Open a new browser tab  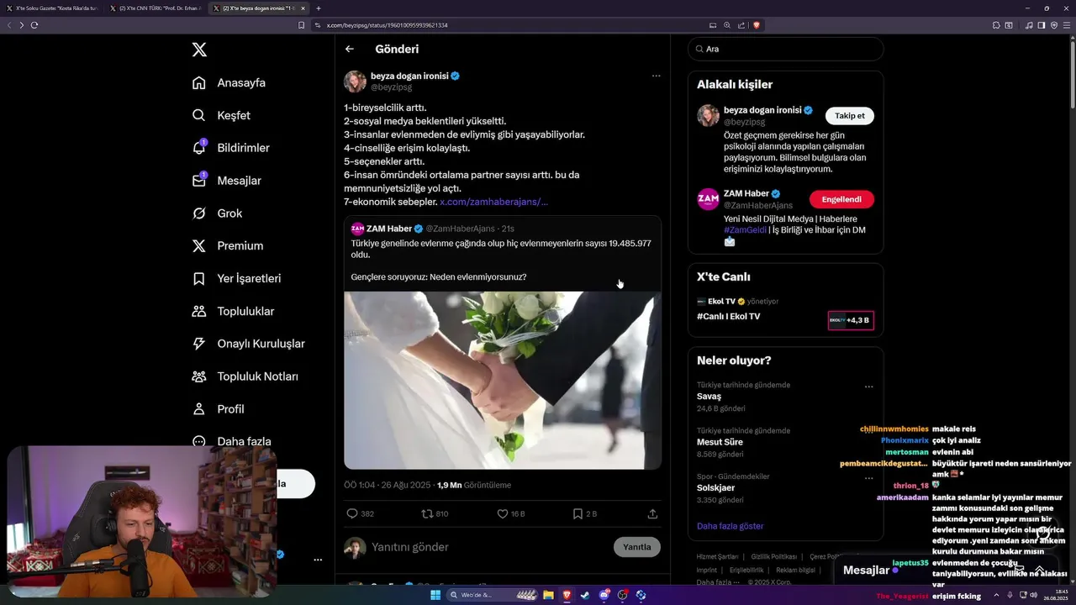tap(318, 8)
